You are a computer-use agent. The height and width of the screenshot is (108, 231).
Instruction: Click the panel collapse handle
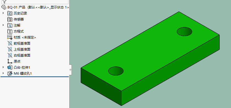pos(70,70)
